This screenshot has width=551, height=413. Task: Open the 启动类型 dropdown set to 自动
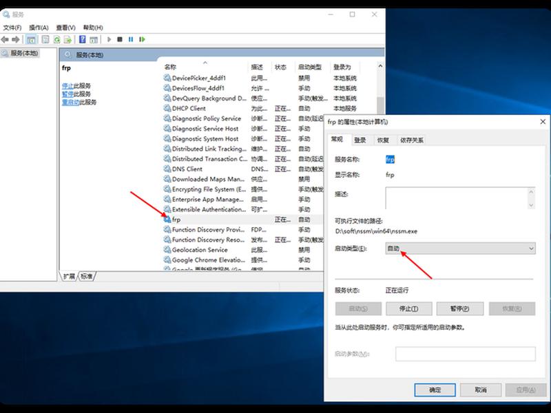tap(460, 248)
